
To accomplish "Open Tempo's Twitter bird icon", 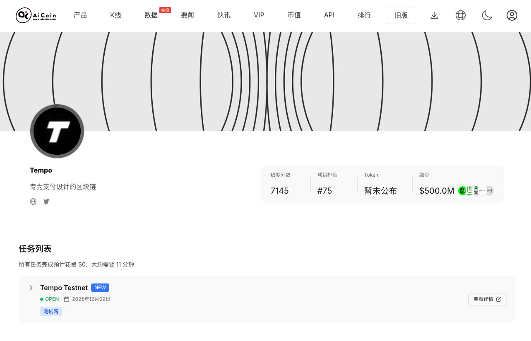I will point(46,202).
